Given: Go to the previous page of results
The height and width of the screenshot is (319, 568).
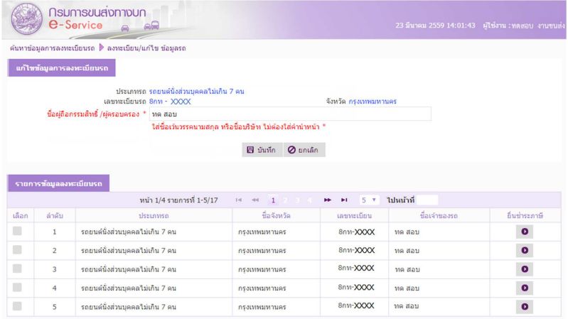Looking at the screenshot, I should click(255, 200).
